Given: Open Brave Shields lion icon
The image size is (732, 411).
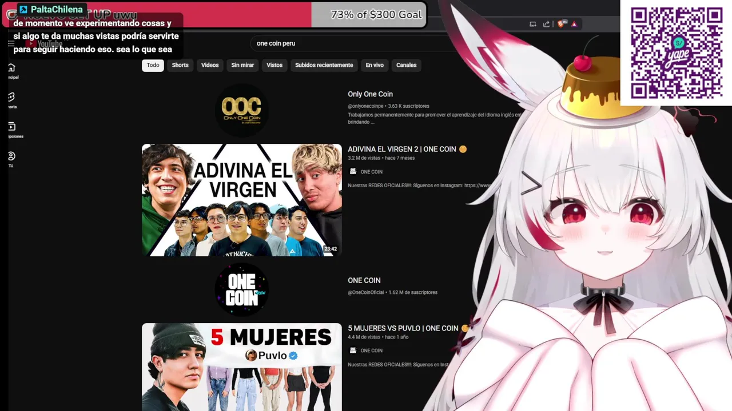Looking at the screenshot, I should [561, 24].
